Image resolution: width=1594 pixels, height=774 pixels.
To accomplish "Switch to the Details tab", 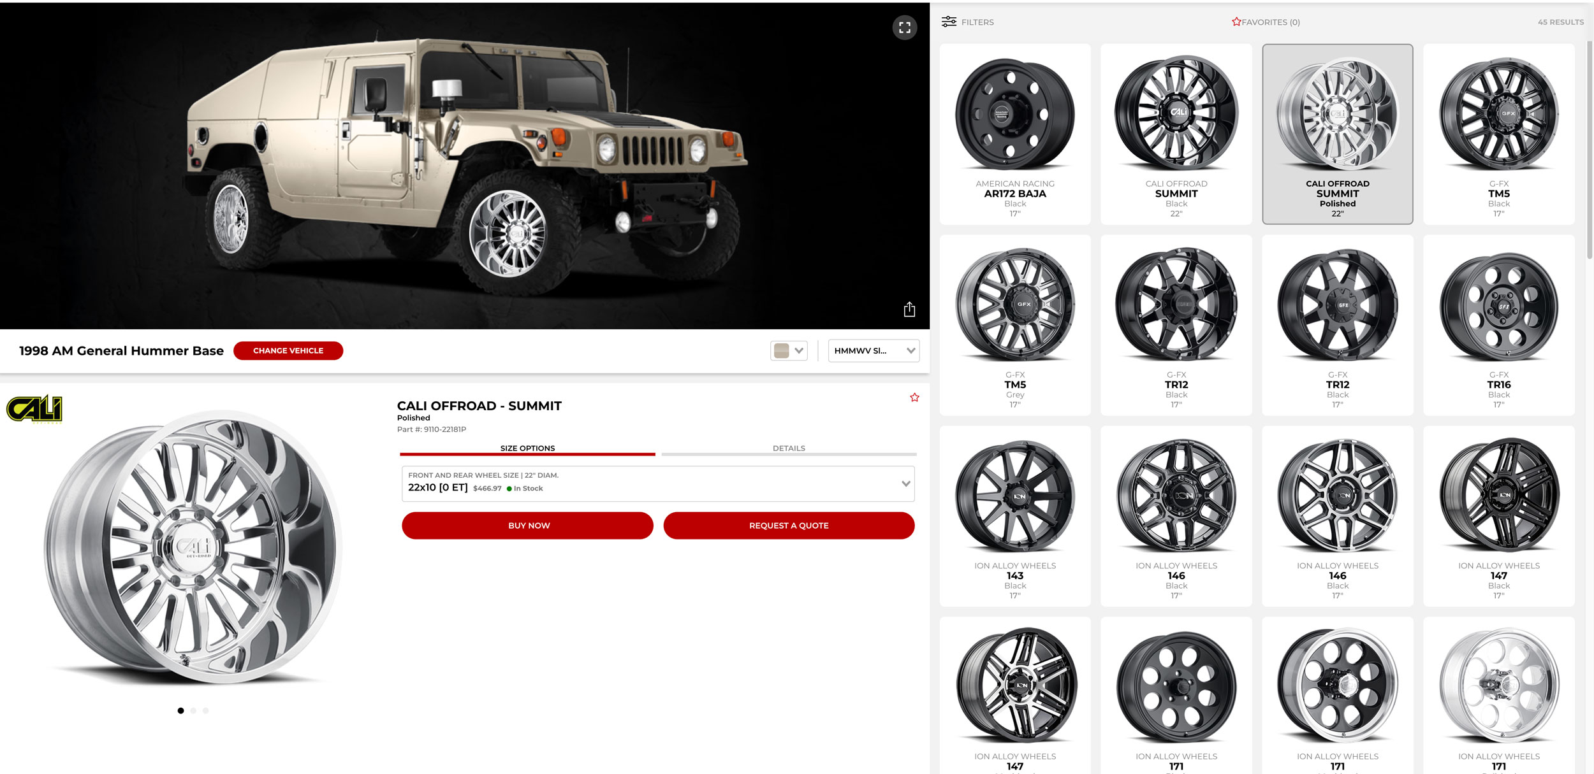I will [x=789, y=448].
